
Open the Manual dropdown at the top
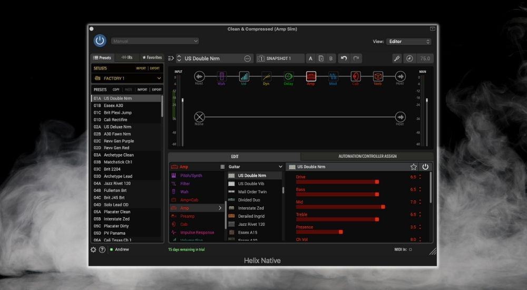coord(155,41)
